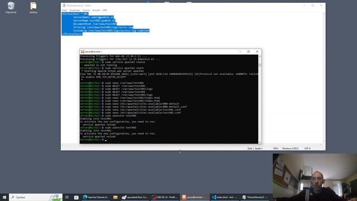Click 'Windows (CRLF)' in Editor status bar
Viewport: 357px width, 201px height.
(x=290, y=149)
